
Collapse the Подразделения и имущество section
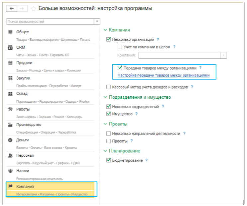(106, 97)
